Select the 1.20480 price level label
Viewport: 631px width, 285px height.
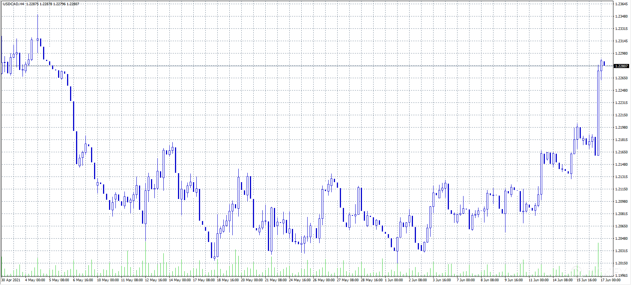621,239
